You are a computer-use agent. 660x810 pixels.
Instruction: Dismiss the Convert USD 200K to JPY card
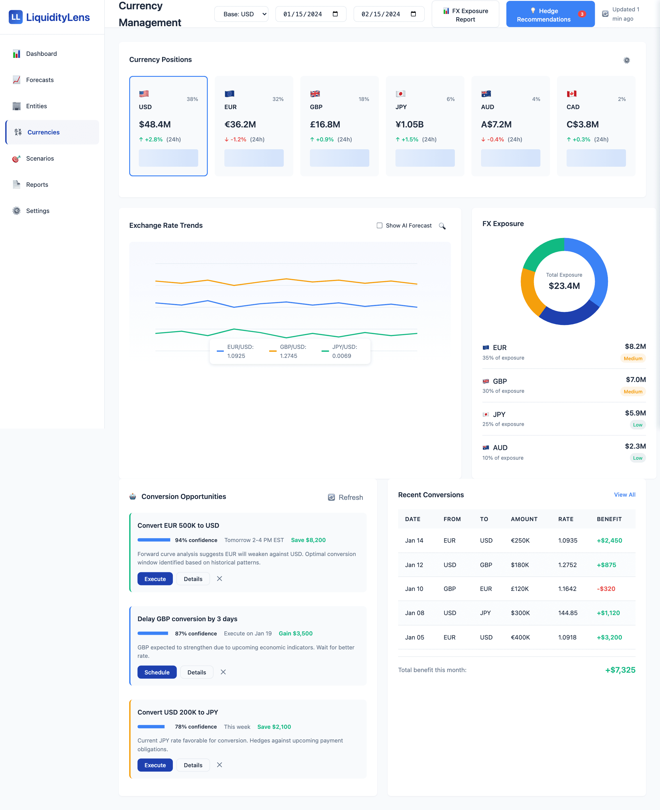219,765
